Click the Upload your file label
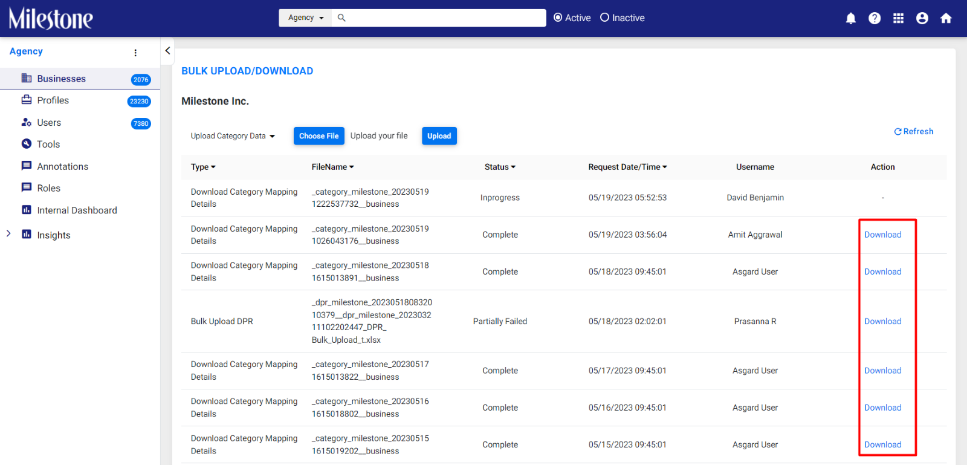Screen dimensions: 967x465 (x=379, y=135)
